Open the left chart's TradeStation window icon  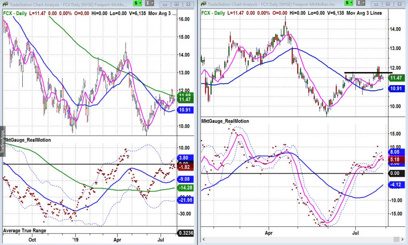click(x=4, y=4)
